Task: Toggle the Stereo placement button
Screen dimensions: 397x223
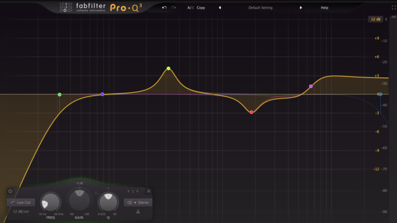Action: coord(138,203)
